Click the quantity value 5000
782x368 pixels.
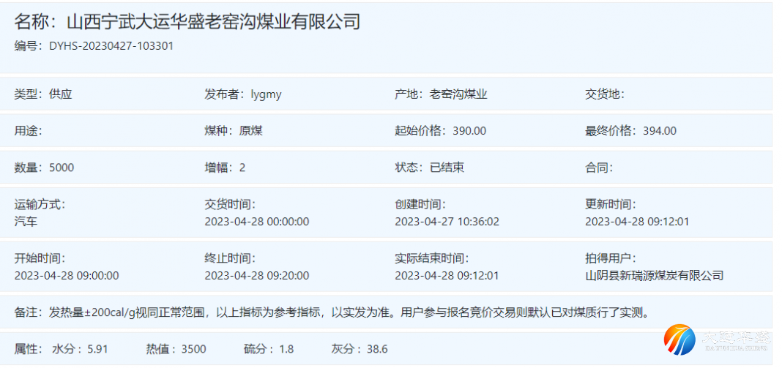62,168
